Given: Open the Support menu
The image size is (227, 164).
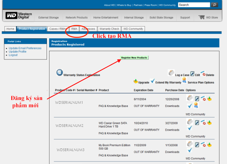Looking at the screenshot, I should pyautogui.click(x=185, y=17).
